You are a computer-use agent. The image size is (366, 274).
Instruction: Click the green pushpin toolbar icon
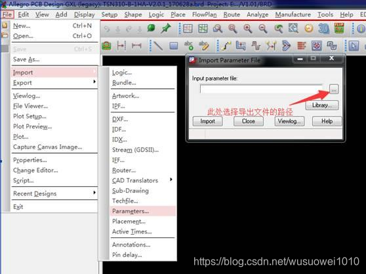pyautogui.click(x=166, y=28)
